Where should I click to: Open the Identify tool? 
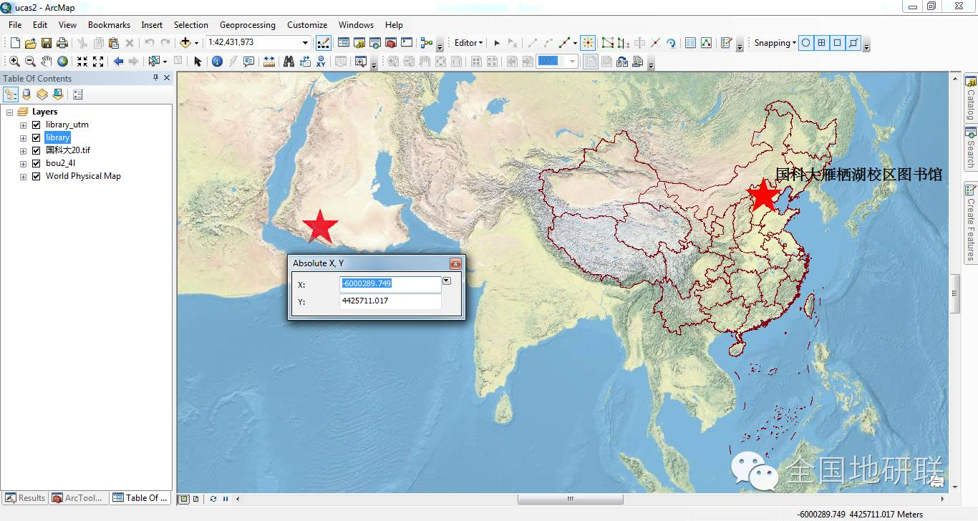pyautogui.click(x=217, y=61)
